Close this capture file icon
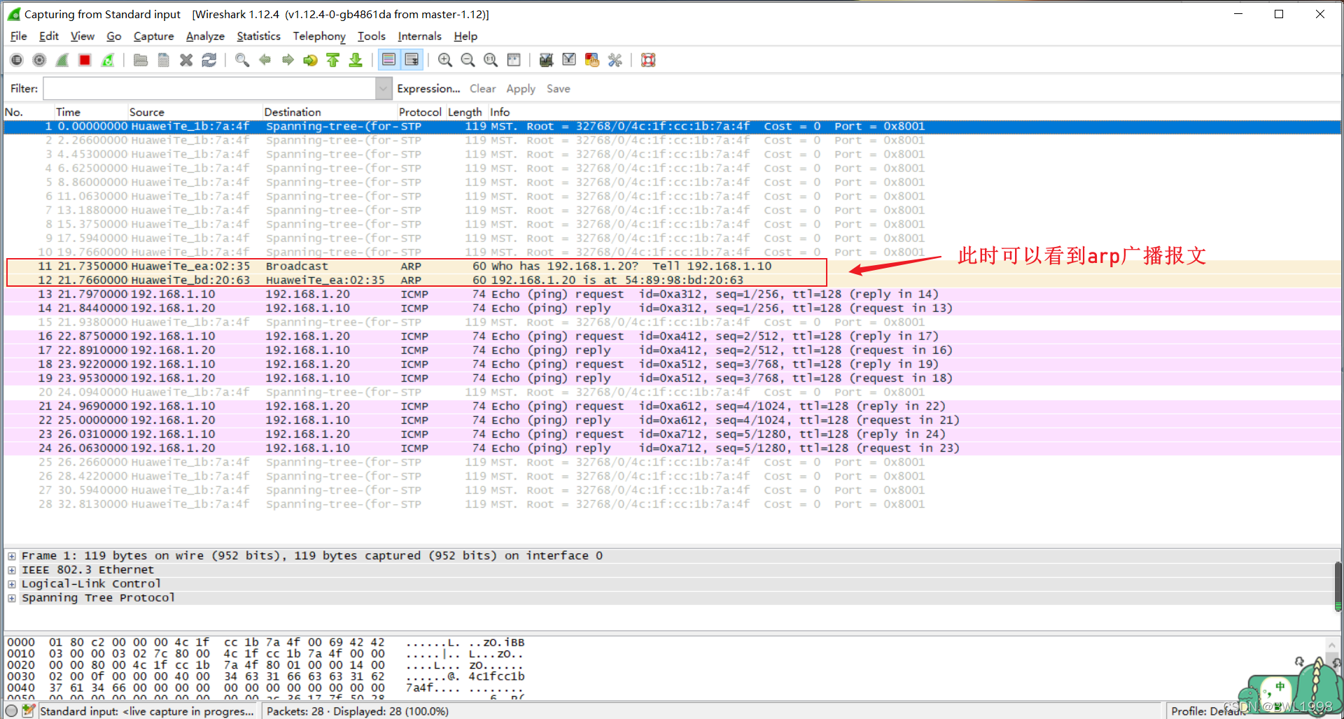 (x=186, y=60)
